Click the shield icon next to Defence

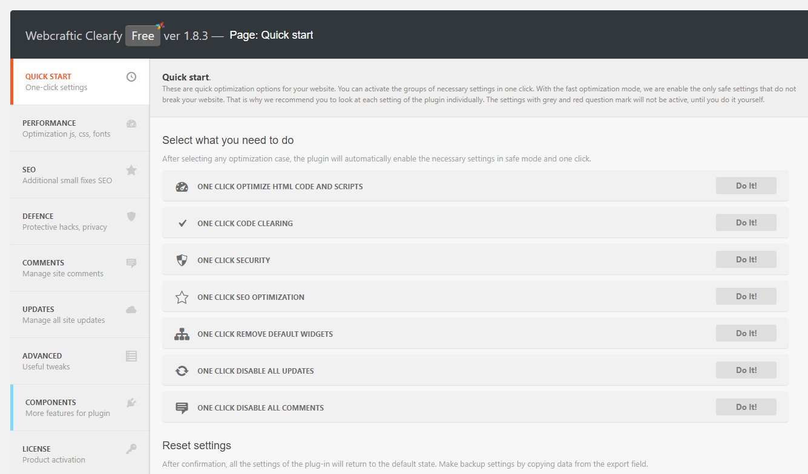[131, 216]
